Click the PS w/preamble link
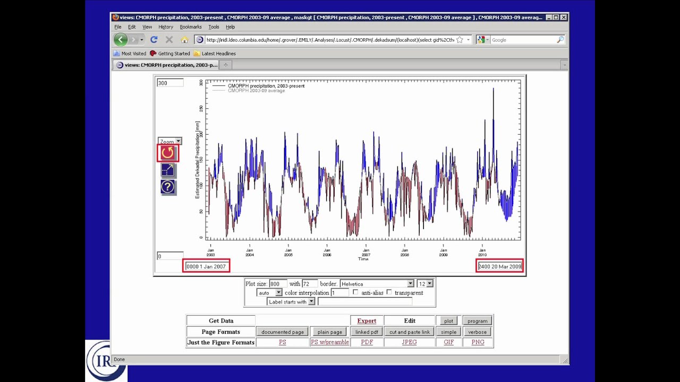This screenshot has height=382, width=680. [329, 342]
